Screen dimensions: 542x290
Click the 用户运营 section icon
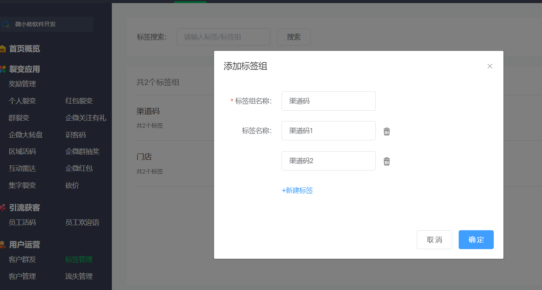pyautogui.click(x=3, y=244)
